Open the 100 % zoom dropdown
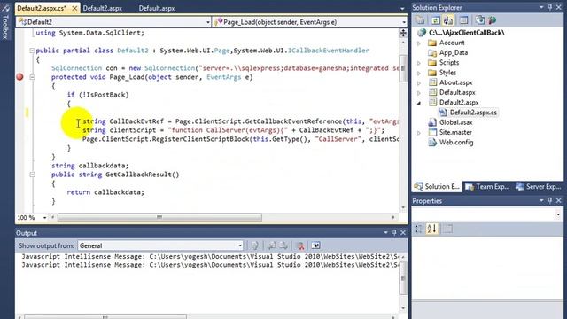 coord(44,218)
